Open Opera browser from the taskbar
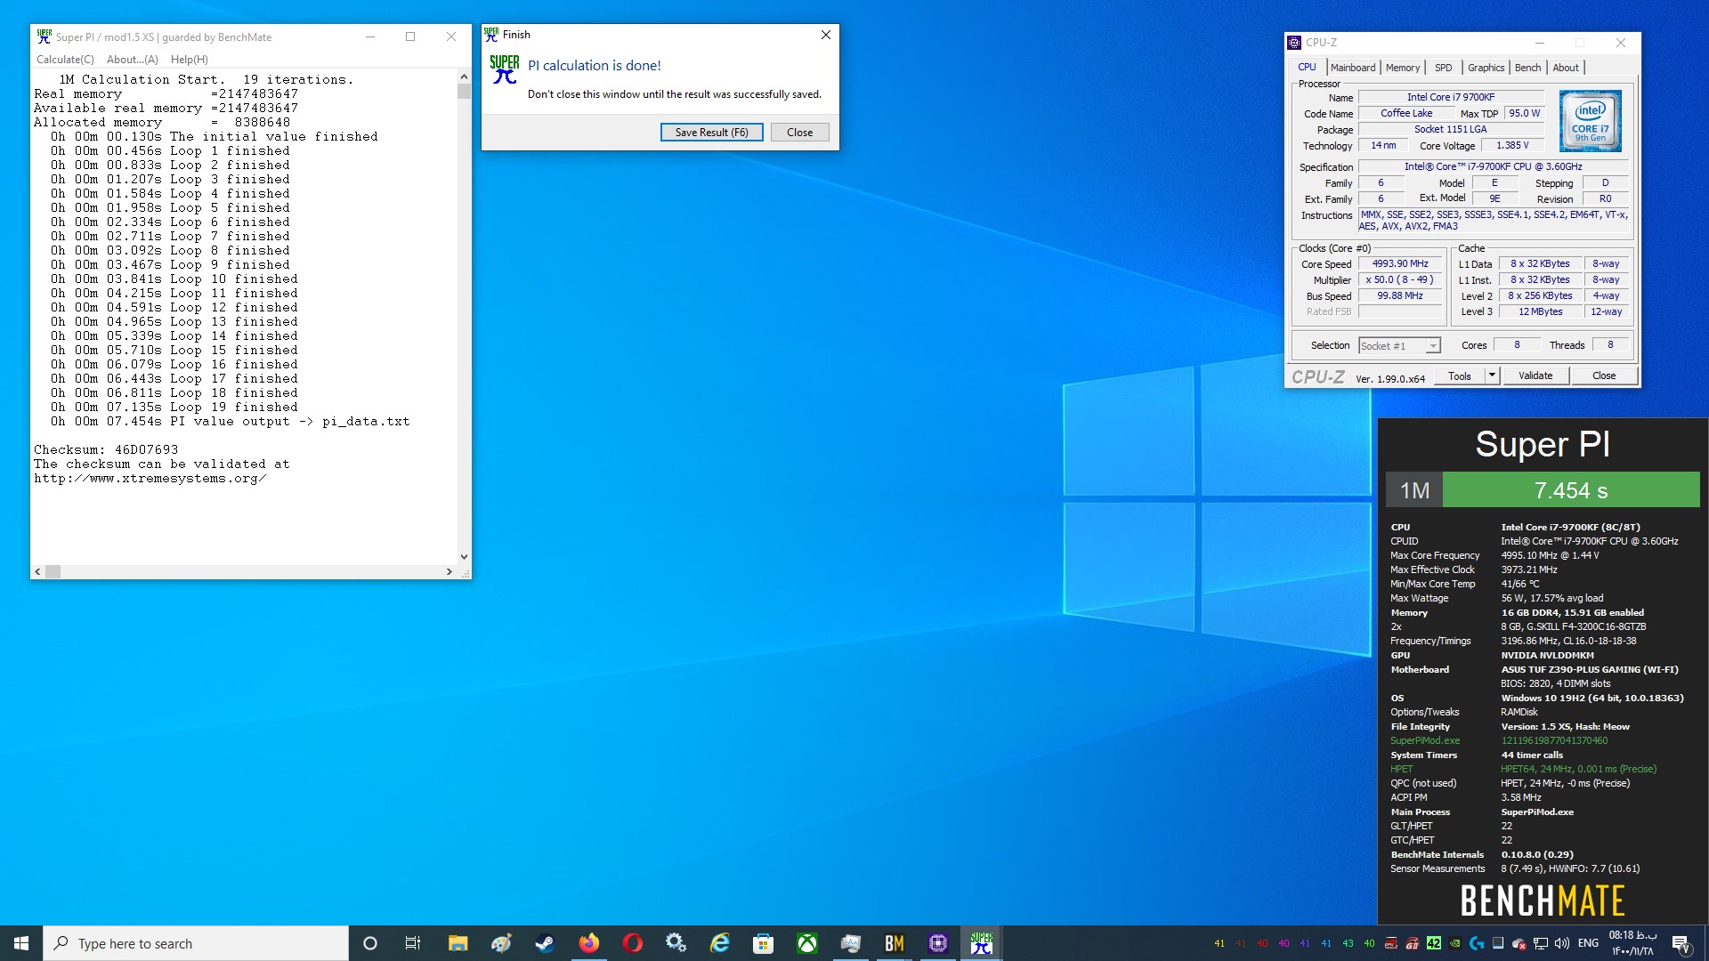1709x961 pixels. (632, 943)
